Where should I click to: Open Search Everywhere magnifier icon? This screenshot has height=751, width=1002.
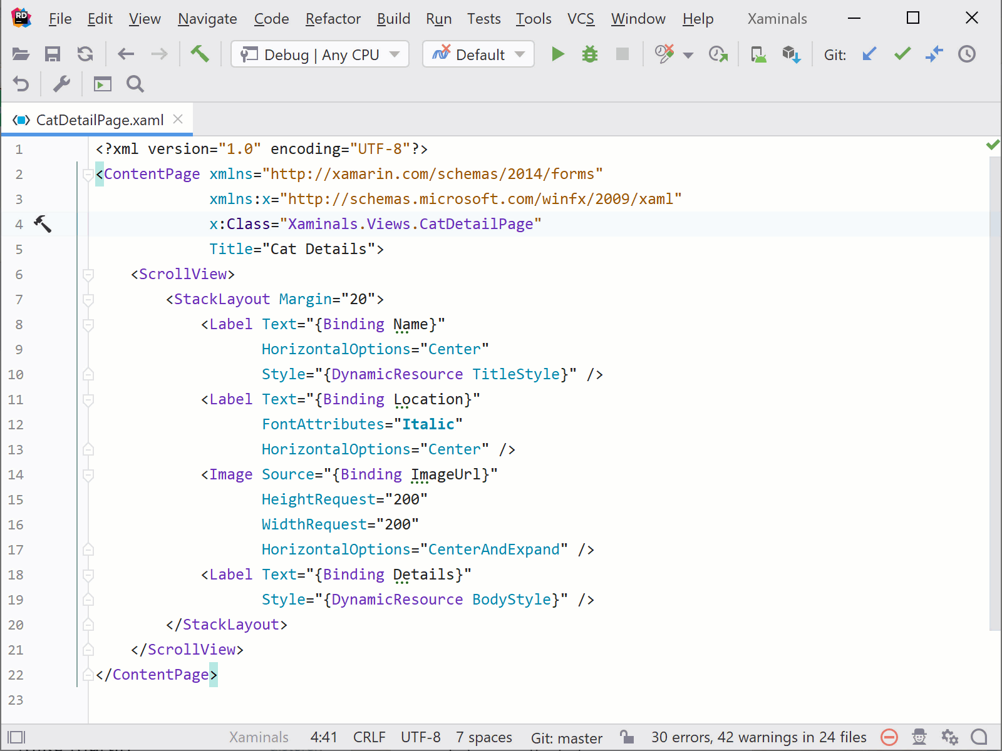[135, 84]
